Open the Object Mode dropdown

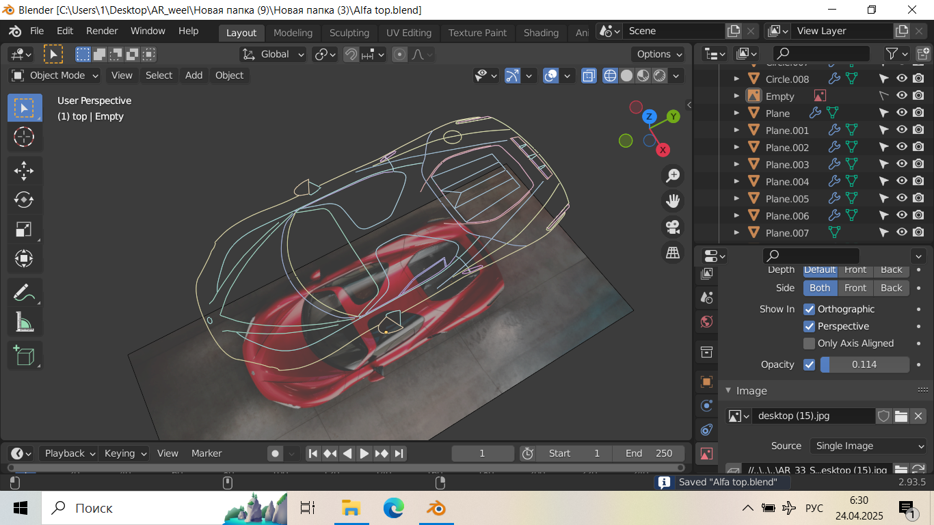click(x=56, y=75)
